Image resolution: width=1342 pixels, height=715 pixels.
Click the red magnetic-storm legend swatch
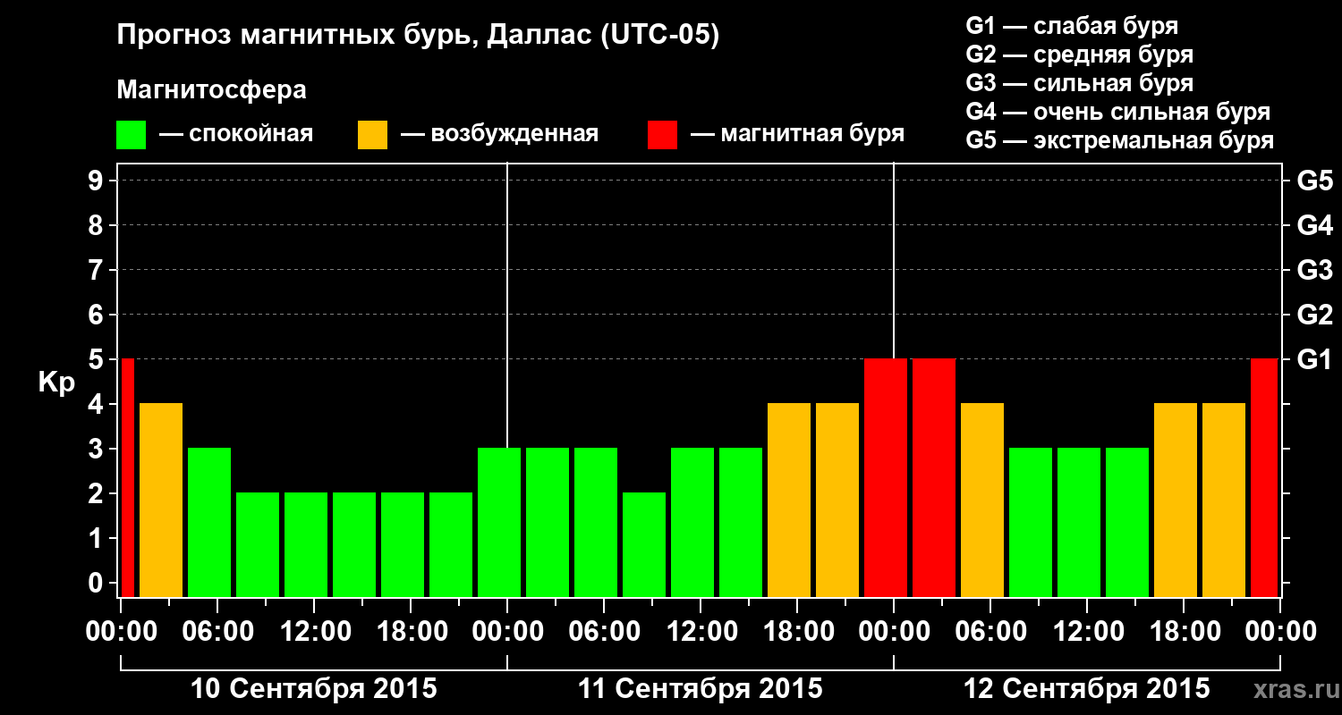pyautogui.click(x=662, y=135)
